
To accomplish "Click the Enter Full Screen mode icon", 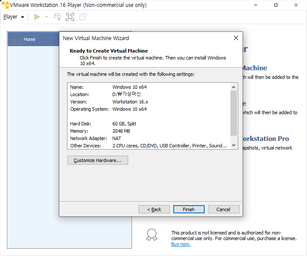I will pyautogui.click(x=70, y=17).
